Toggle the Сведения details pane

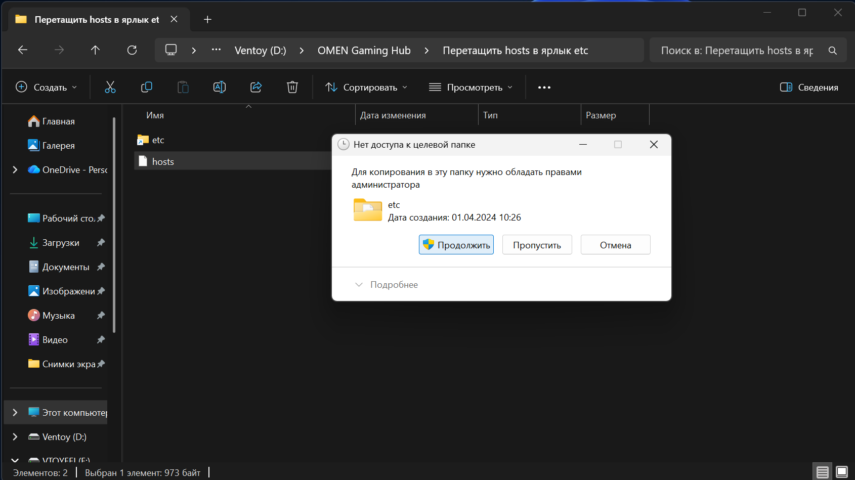[x=809, y=88]
